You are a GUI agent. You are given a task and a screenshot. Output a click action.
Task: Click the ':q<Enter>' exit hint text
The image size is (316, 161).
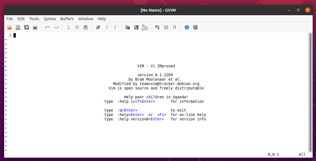tap(127, 110)
